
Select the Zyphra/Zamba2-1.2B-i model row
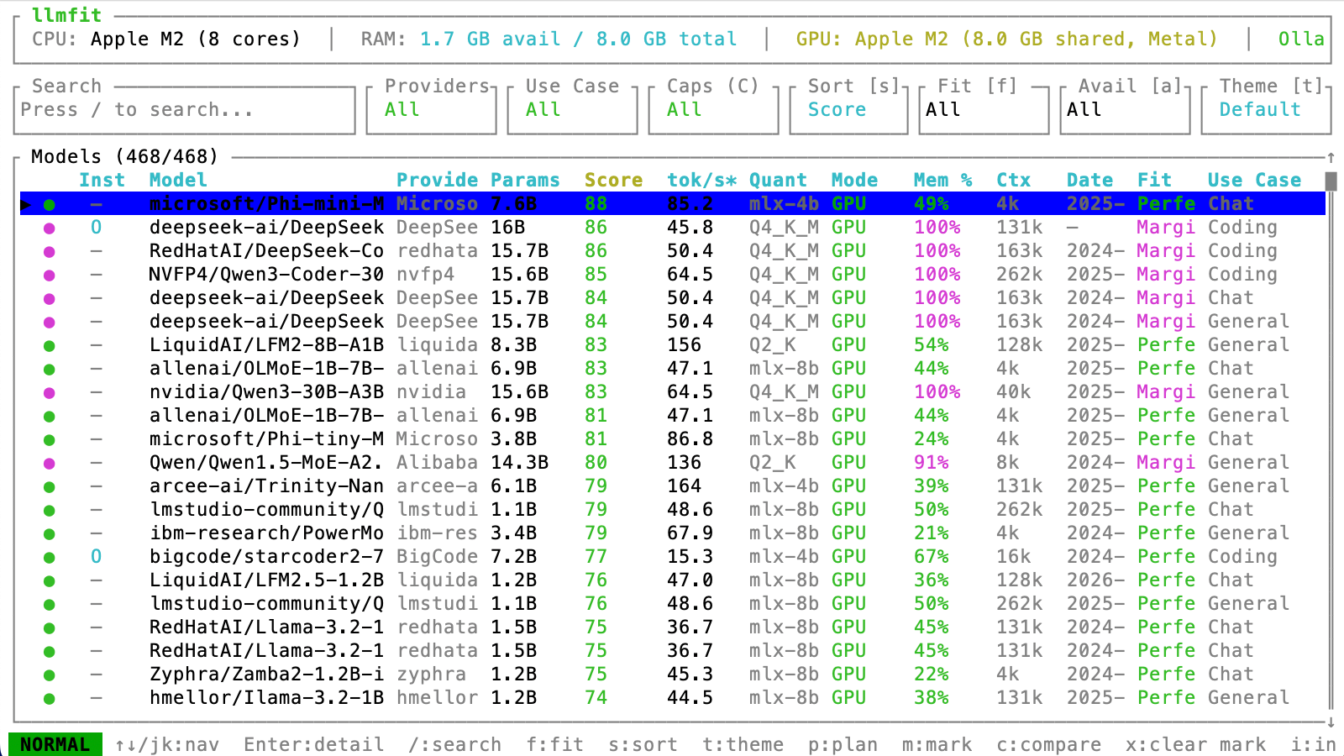(672, 675)
